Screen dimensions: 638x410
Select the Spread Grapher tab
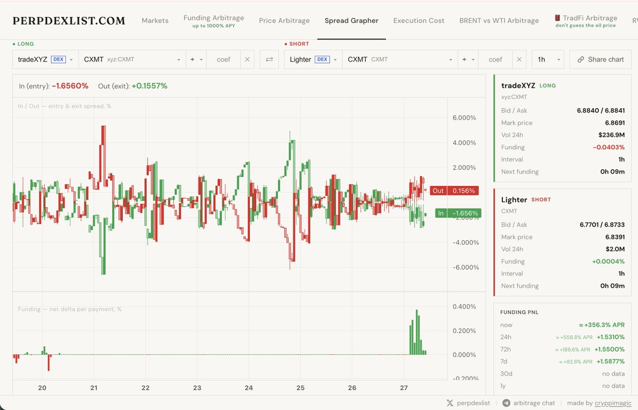351,21
